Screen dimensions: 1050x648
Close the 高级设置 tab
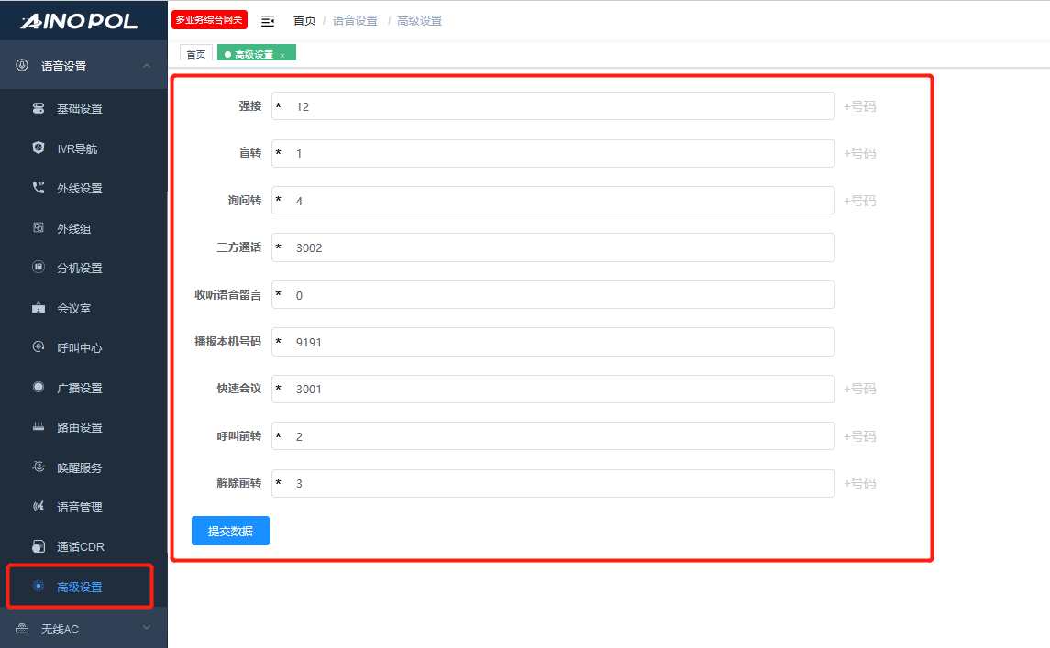pyautogui.click(x=282, y=56)
